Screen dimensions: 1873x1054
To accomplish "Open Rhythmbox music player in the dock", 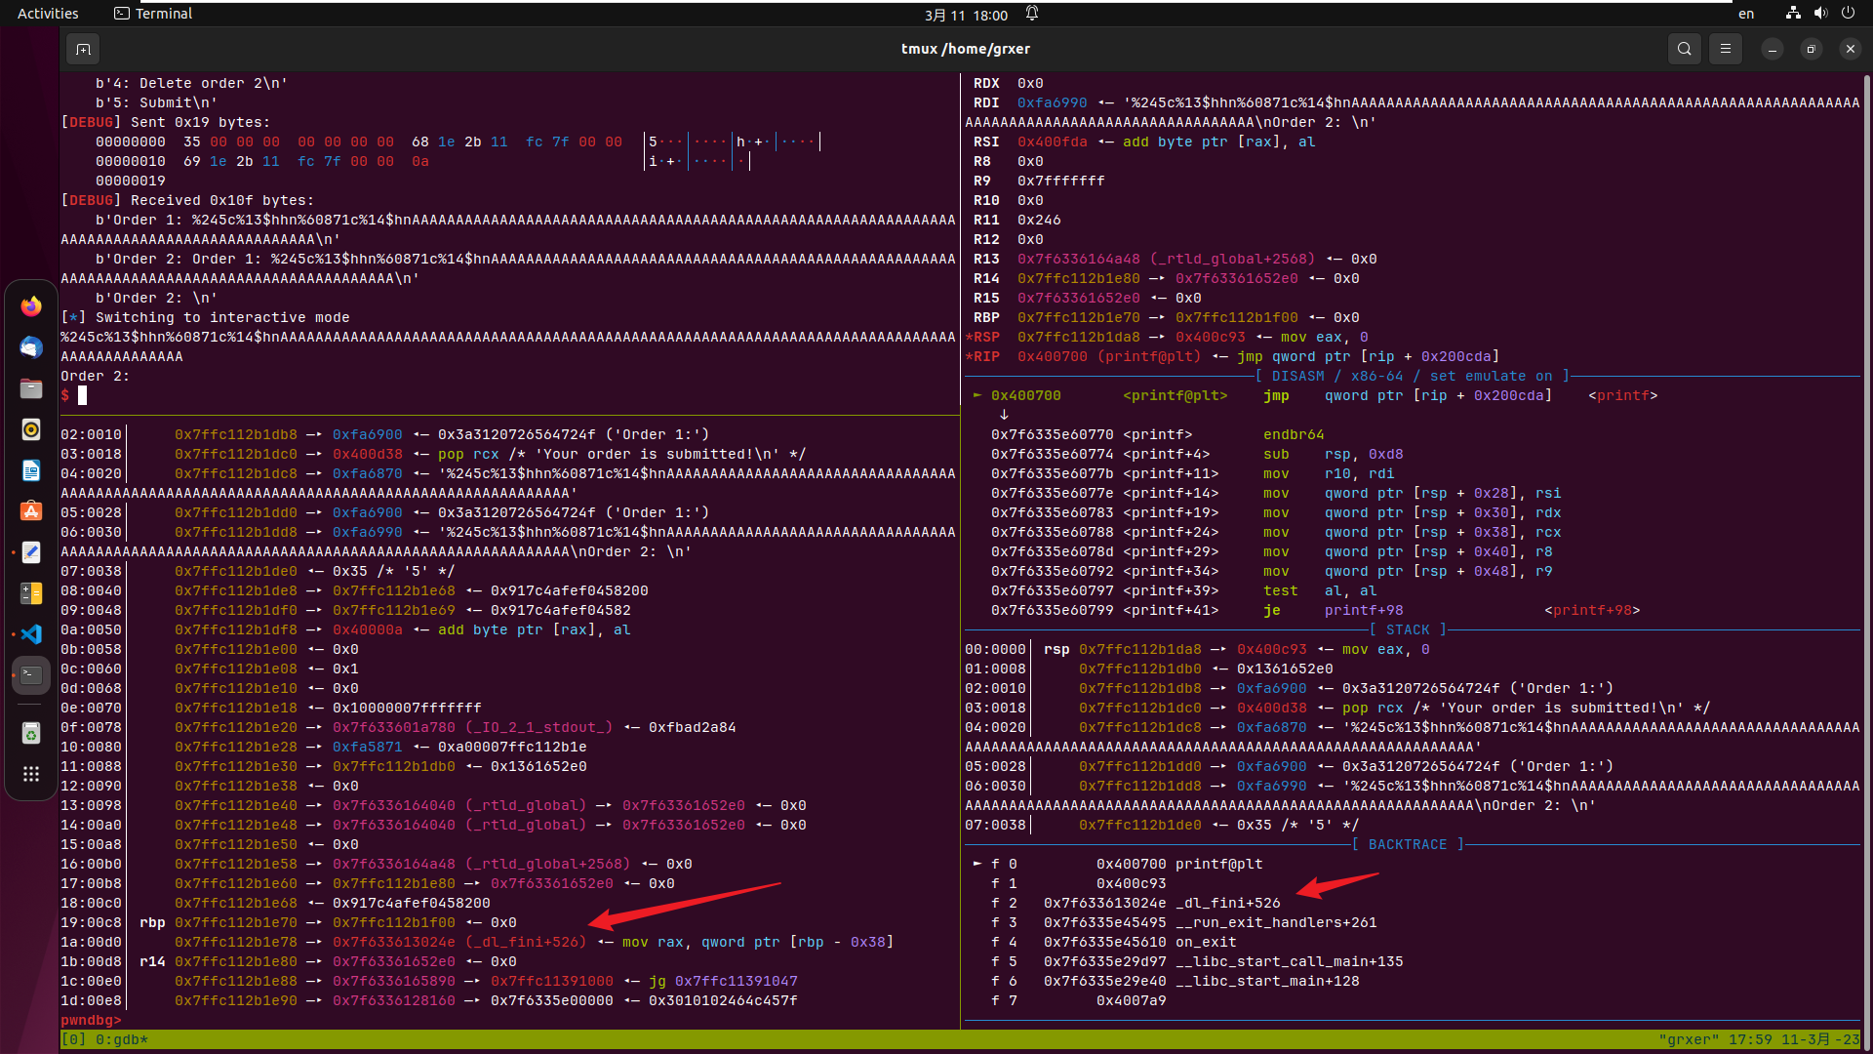I will [31, 429].
